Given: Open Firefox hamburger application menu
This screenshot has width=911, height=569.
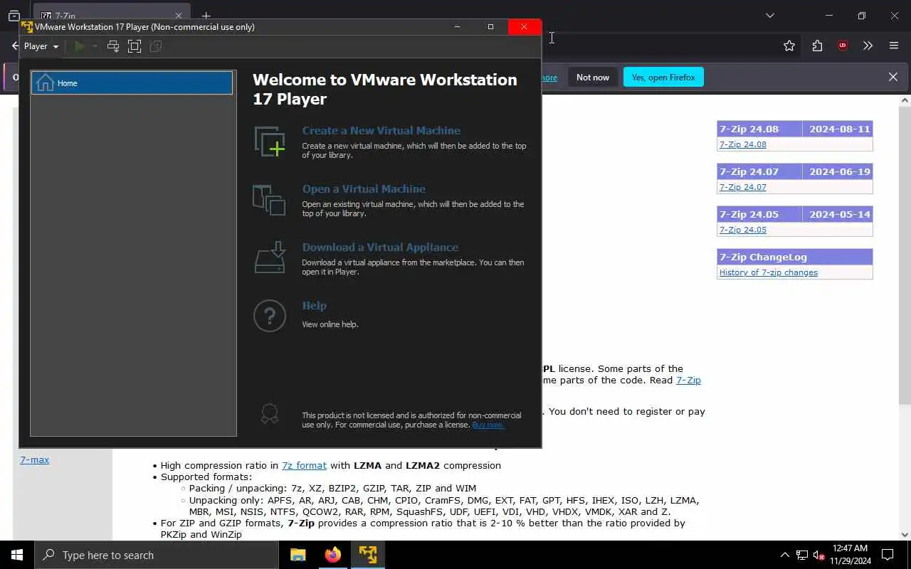Looking at the screenshot, I should click(x=894, y=46).
